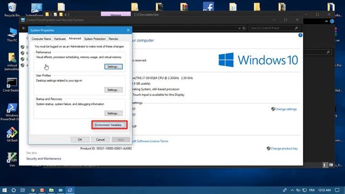Click the Change product key link
Viewport: 345px width, 194px height.
tap(284, 149)
